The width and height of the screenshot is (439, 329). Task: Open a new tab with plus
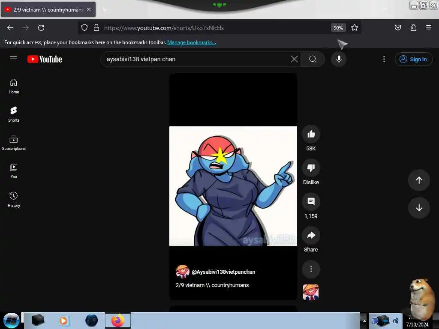coord(105,9)
